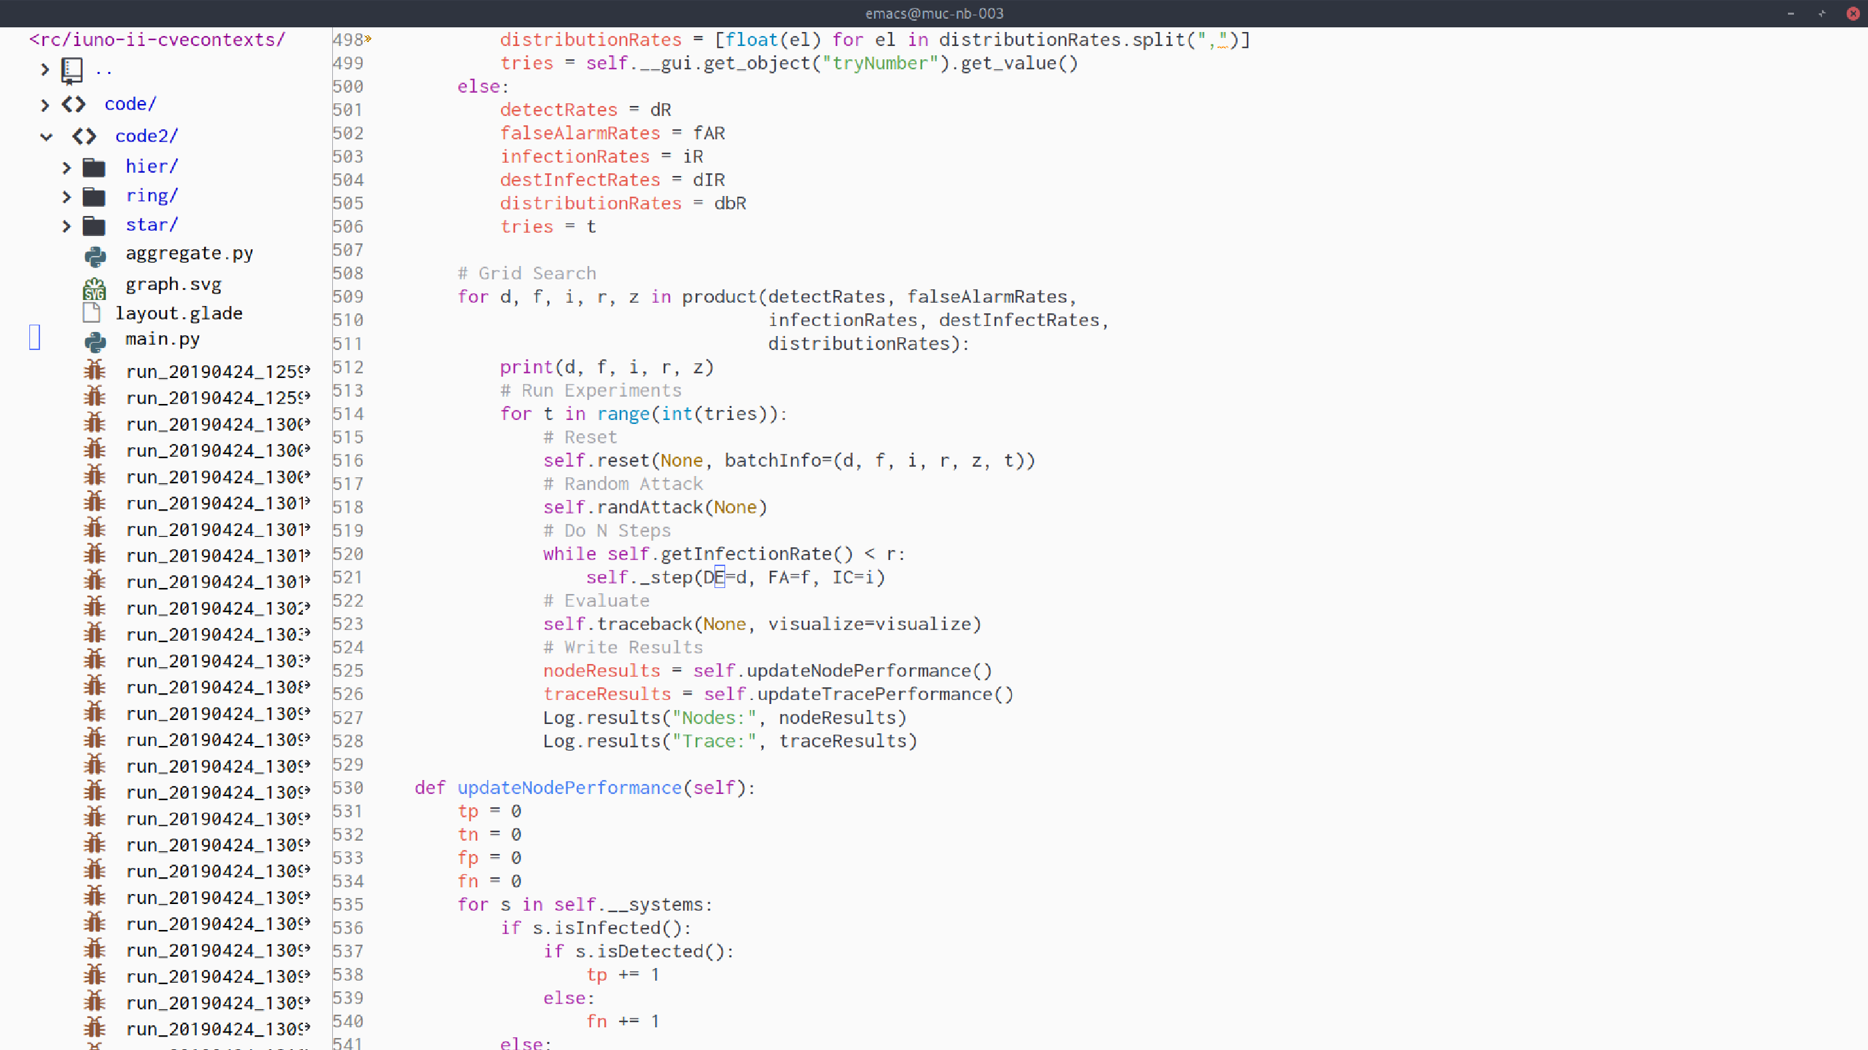Click the code/ folder brackets icon
The width and height of the screenshot is (1868, 1050).
tap(73, 105)
